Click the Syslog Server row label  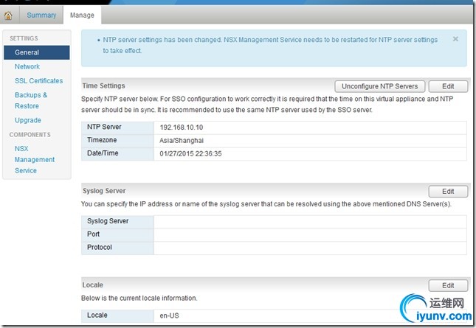(x=108, y=221)
